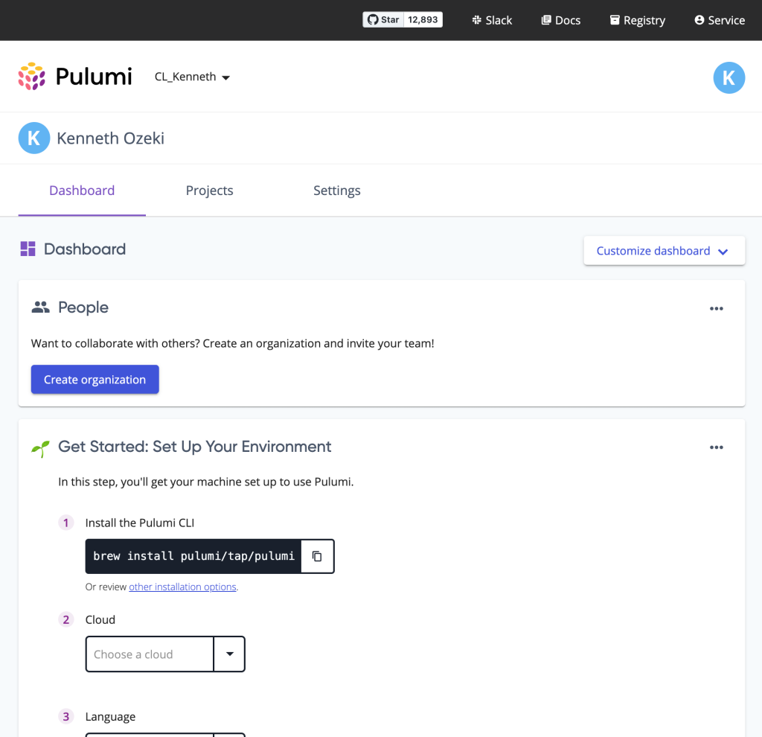Image resolution: width=762 pixels, height=737 pixels.
Task: Open the People card options menu
Action: tap(716, 307)
